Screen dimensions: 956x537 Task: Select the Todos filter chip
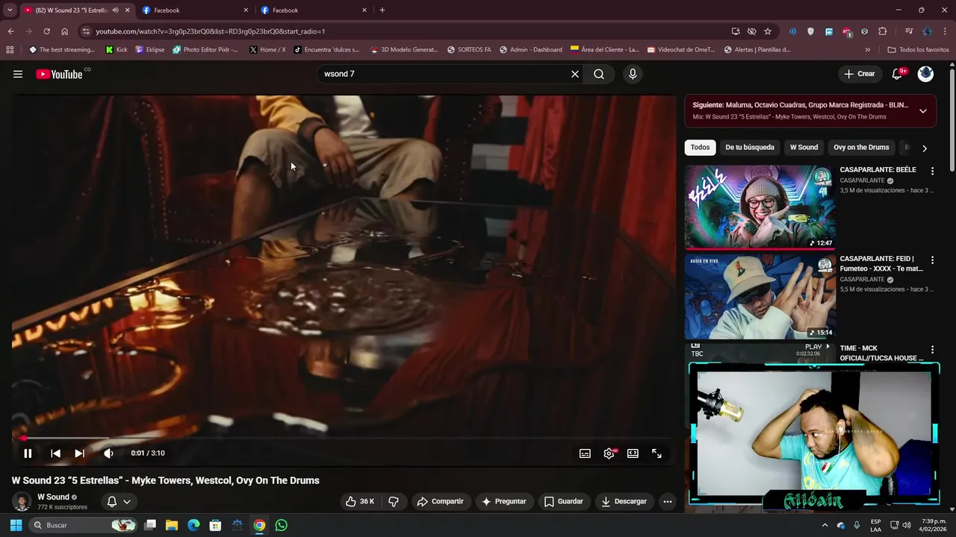tap(700, 148)
